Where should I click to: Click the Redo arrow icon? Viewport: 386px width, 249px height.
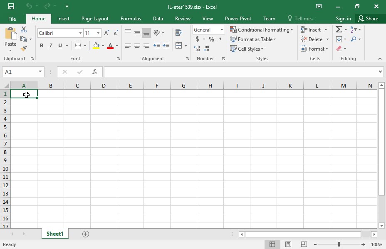47,6
